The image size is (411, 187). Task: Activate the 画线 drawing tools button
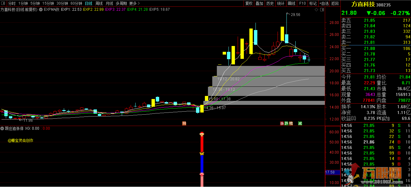[x=292, y=3]
